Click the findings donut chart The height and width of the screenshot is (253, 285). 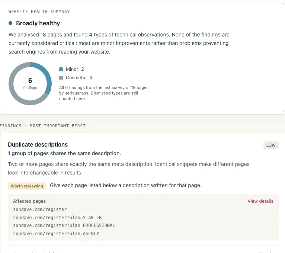30,84
